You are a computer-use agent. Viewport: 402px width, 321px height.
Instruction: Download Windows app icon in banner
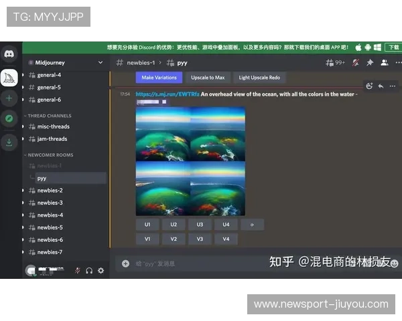377,47
